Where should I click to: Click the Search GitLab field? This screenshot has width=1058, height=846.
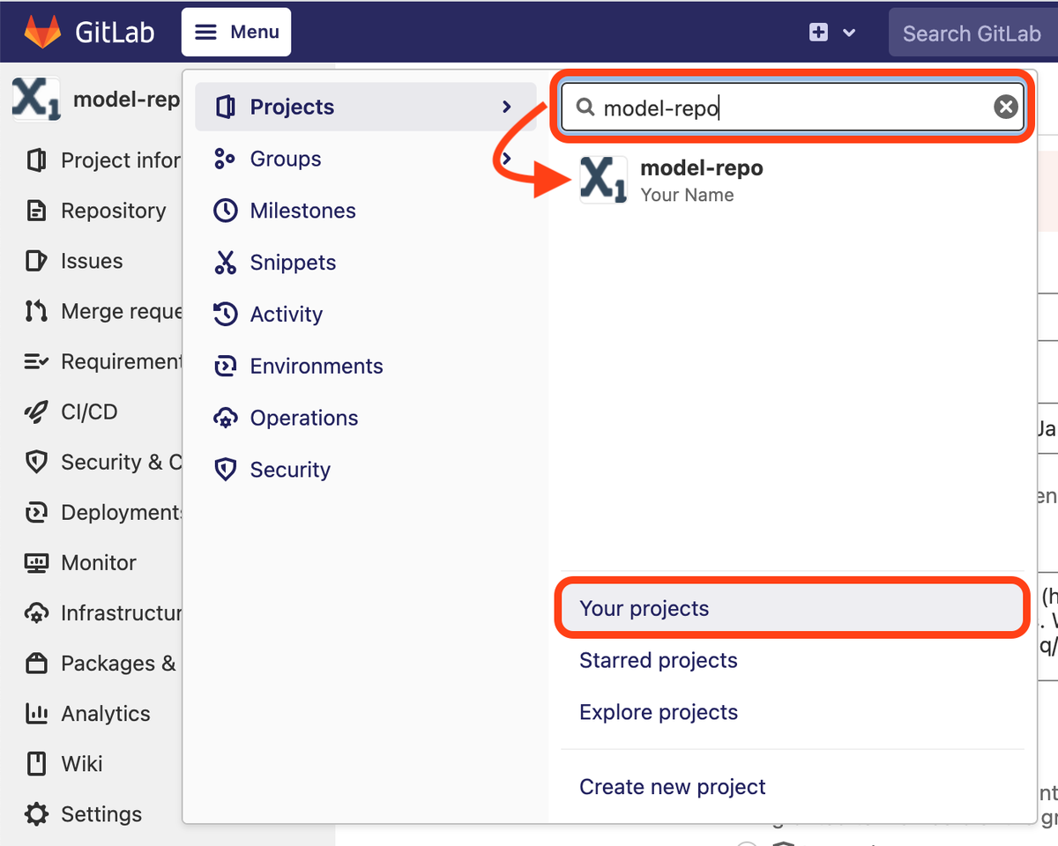972,33
